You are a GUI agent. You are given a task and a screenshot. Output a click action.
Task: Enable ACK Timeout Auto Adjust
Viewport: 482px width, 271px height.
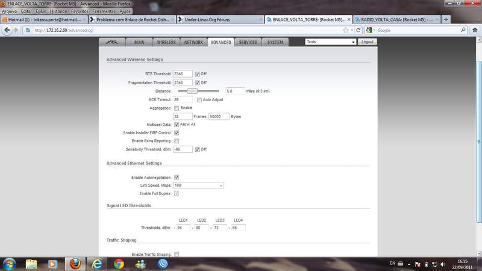coord(199,100)
